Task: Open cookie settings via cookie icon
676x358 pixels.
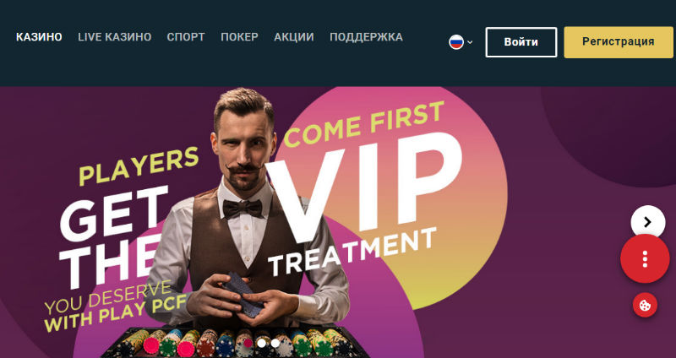Action: [645, 305]
